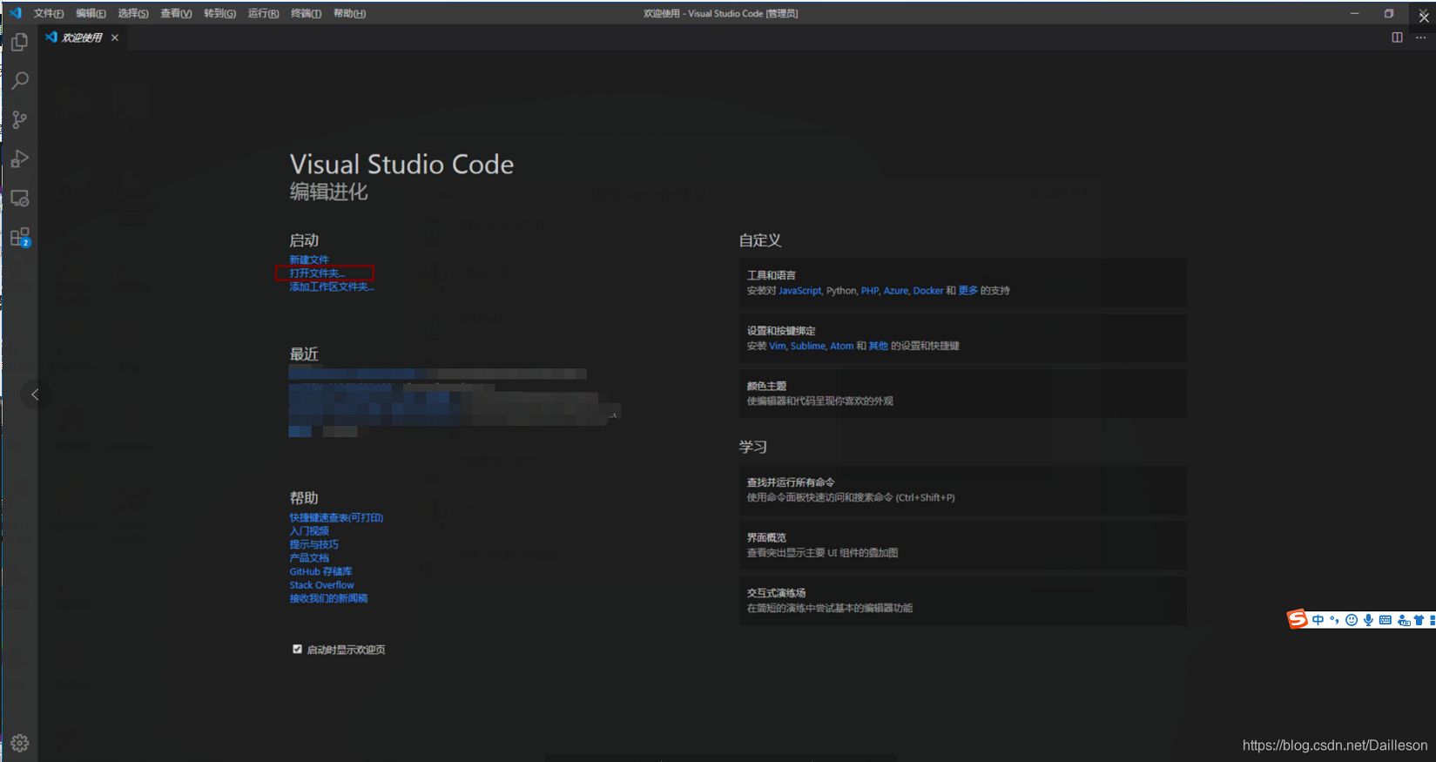Toggle 启动时显示欢迎页 checkbox

297,649
